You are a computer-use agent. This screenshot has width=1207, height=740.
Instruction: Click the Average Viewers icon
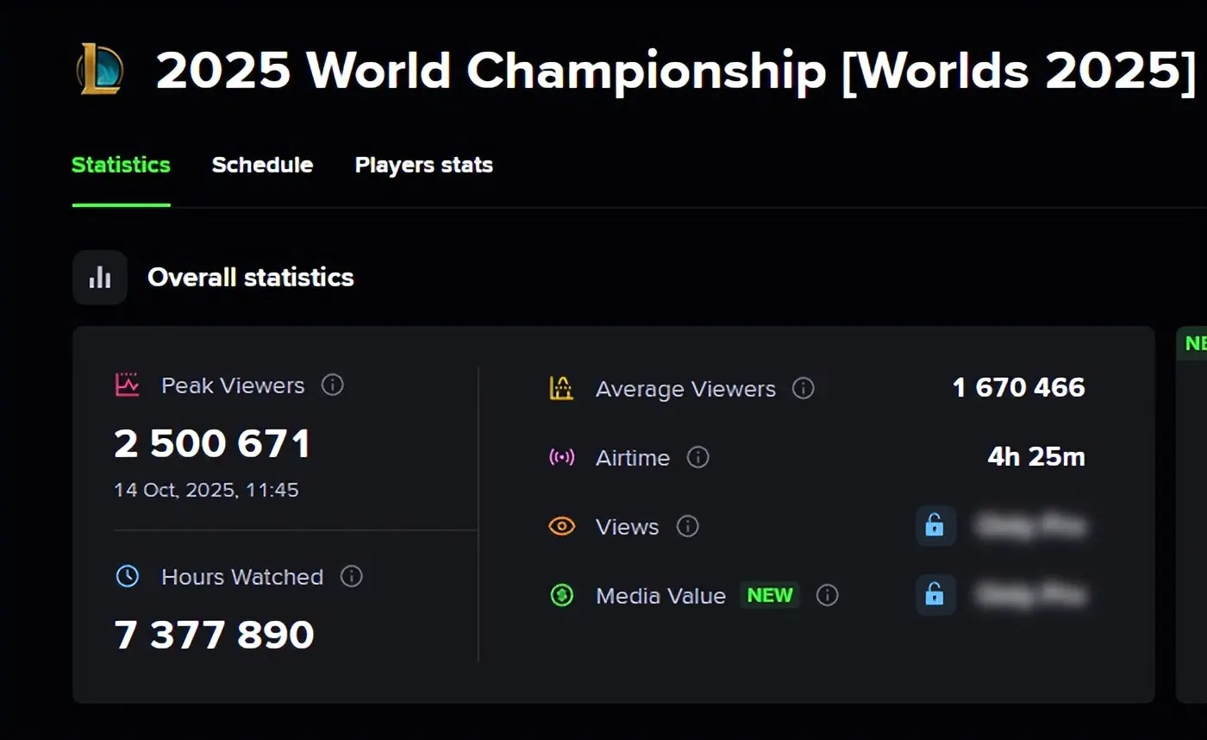[x=562, y=388]
